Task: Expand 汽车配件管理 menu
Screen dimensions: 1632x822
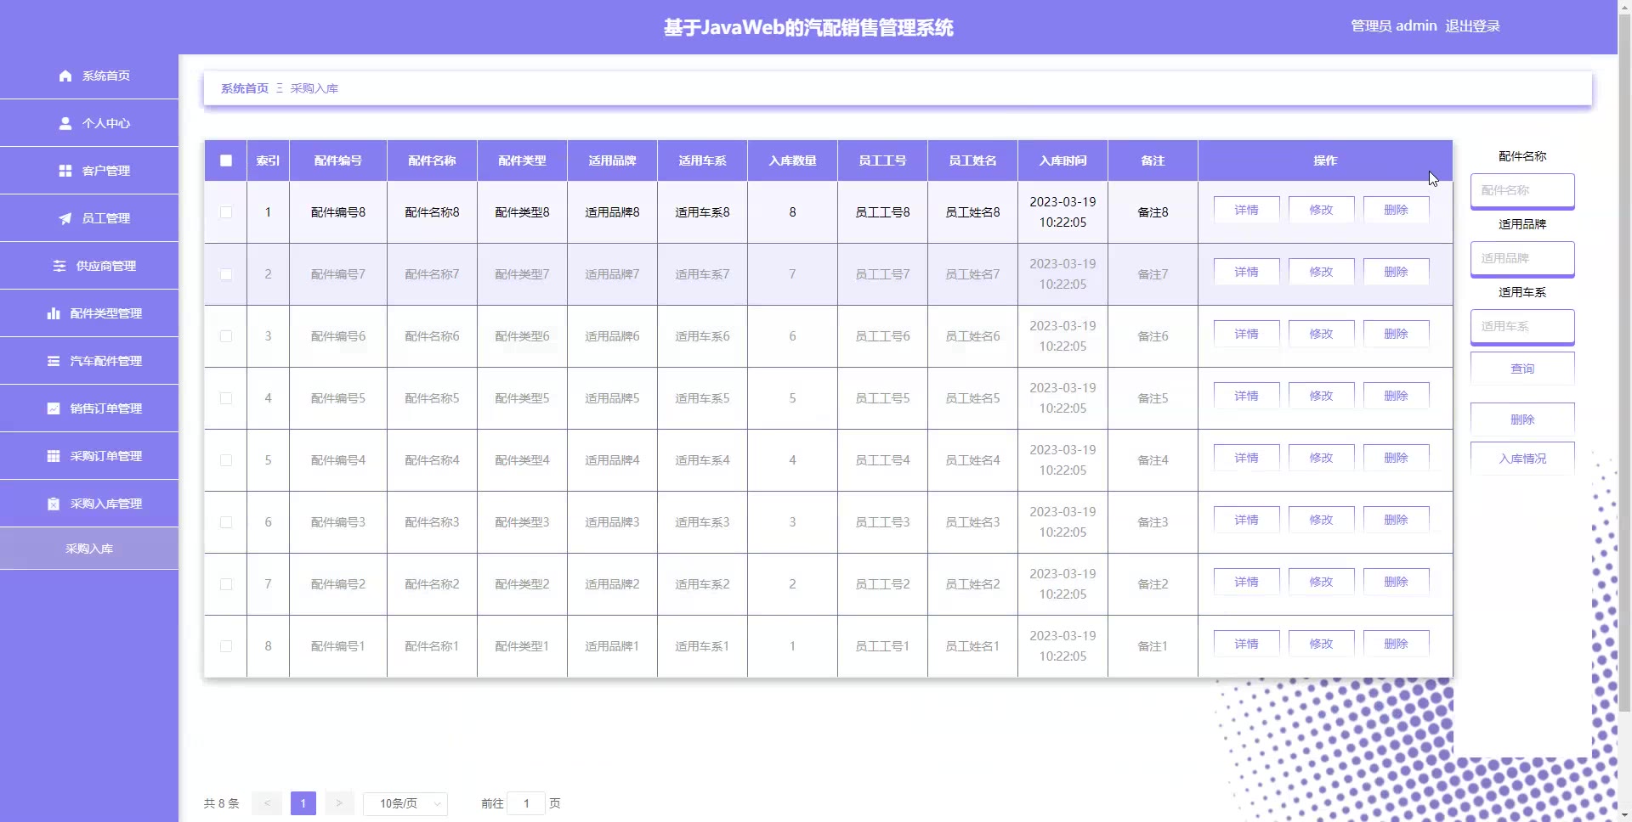Action: (x=89, y=361)
